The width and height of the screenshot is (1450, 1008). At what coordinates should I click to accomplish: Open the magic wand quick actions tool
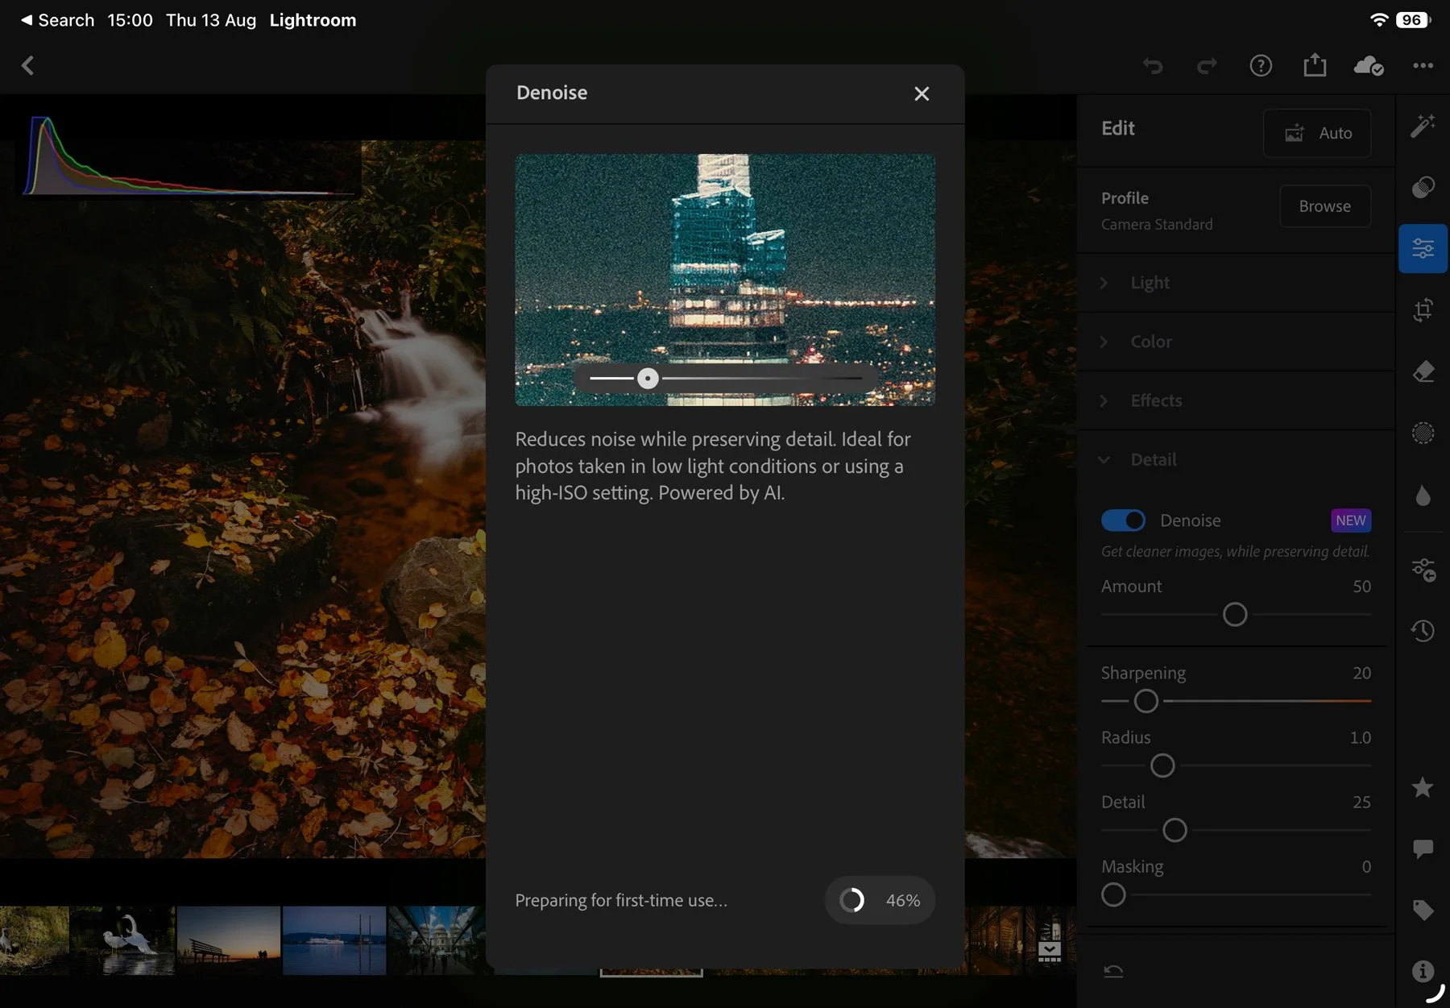(x=1423, y=126)
